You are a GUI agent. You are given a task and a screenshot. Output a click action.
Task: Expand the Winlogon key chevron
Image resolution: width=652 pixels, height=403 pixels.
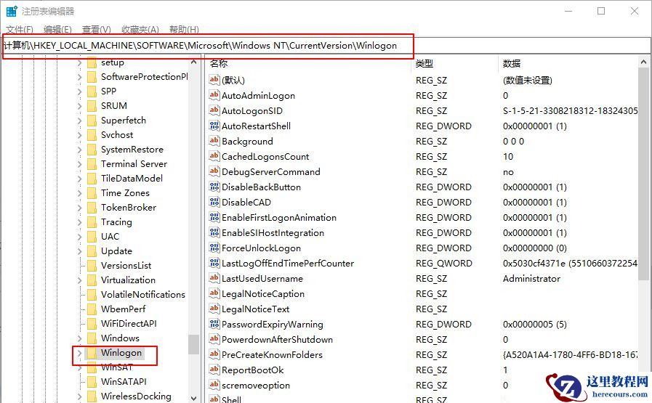coord(79,353)
